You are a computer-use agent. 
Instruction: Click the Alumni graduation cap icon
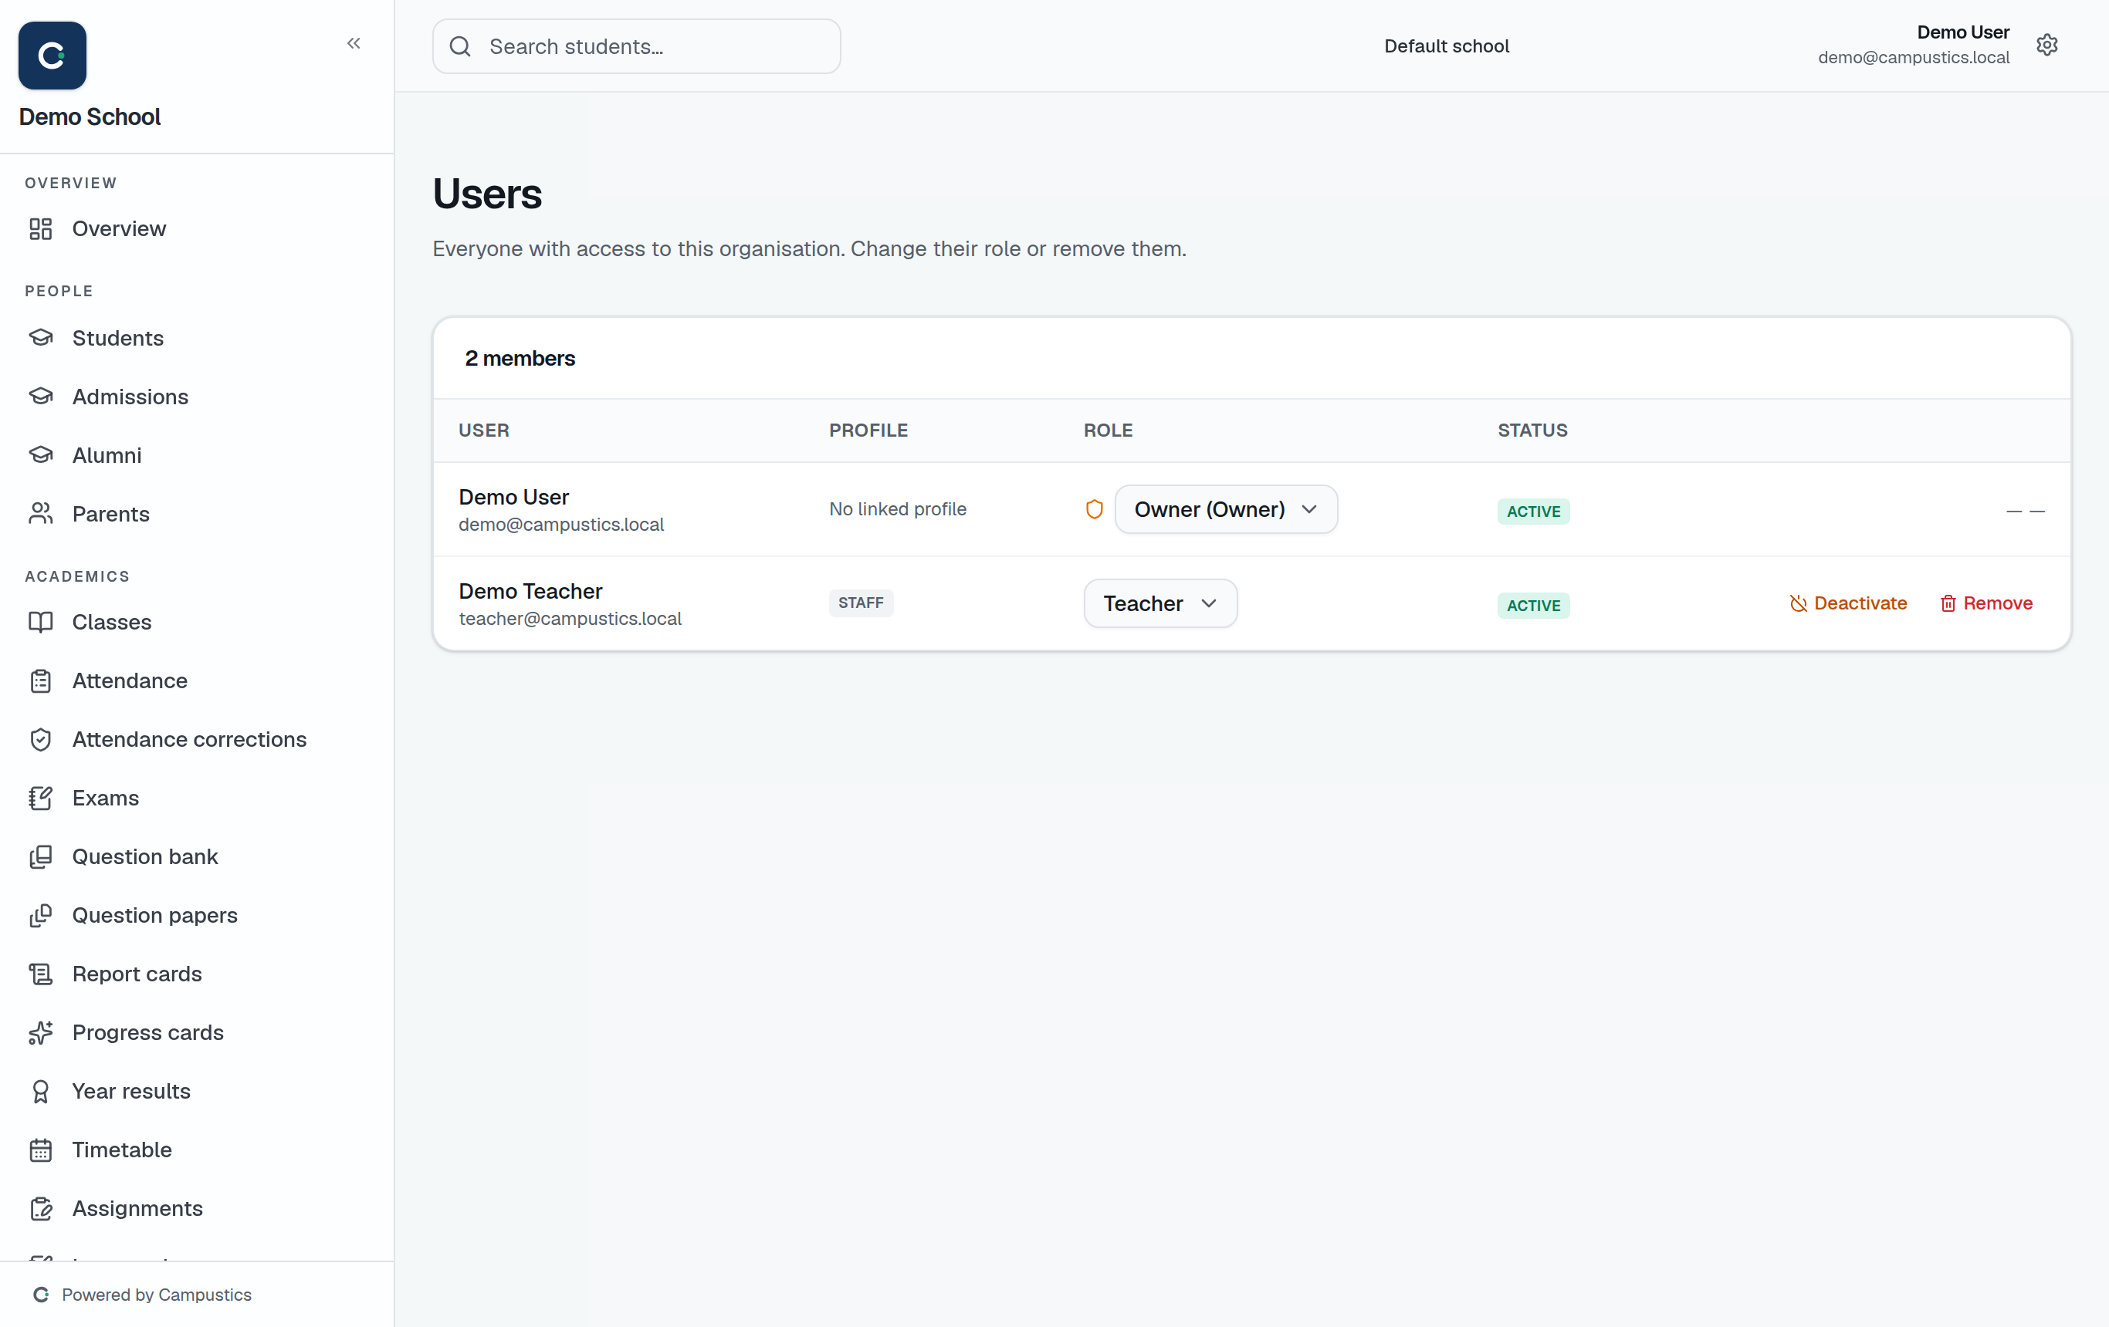pos(41,455)
